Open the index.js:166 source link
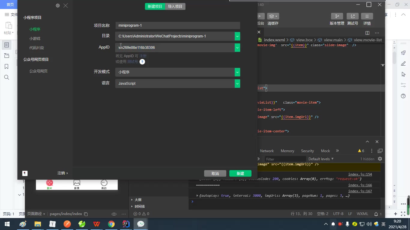 [360, 185]
